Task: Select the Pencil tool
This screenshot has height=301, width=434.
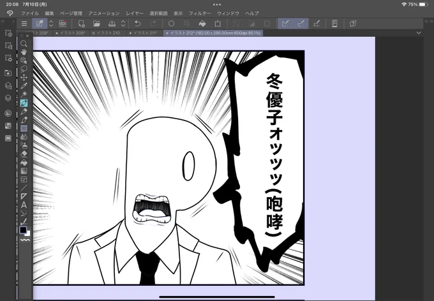Action: [24, 112]
